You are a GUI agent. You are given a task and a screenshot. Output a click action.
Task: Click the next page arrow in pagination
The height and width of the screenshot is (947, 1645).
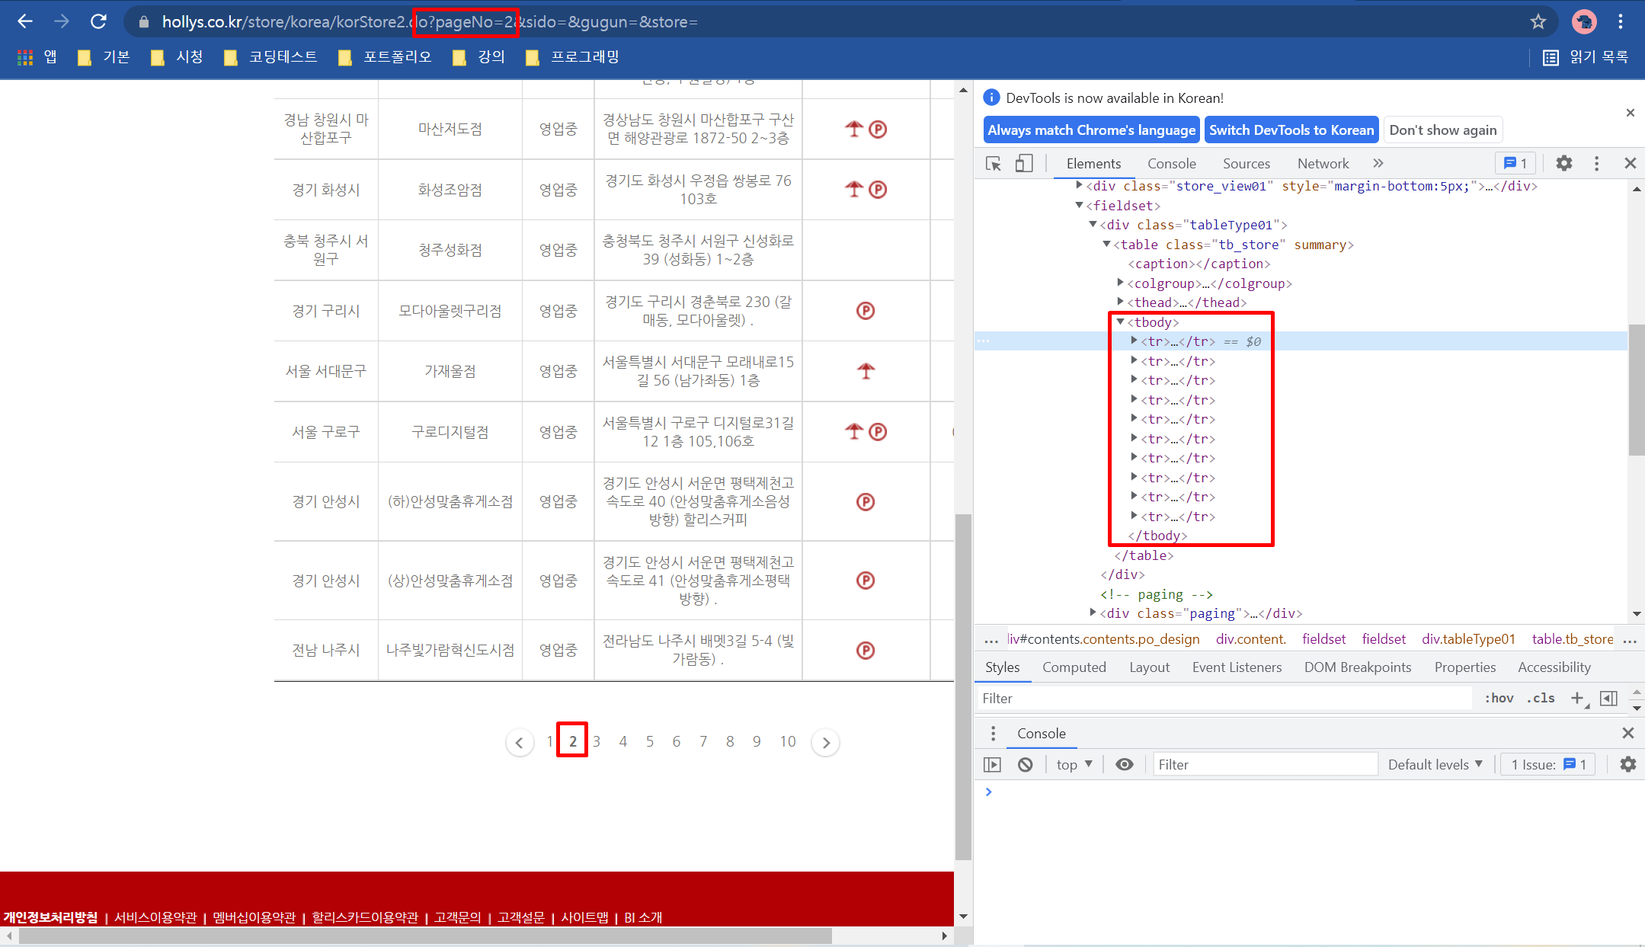point(825,742)
